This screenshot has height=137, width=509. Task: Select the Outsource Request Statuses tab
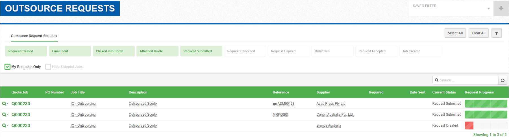pos(34,36)
